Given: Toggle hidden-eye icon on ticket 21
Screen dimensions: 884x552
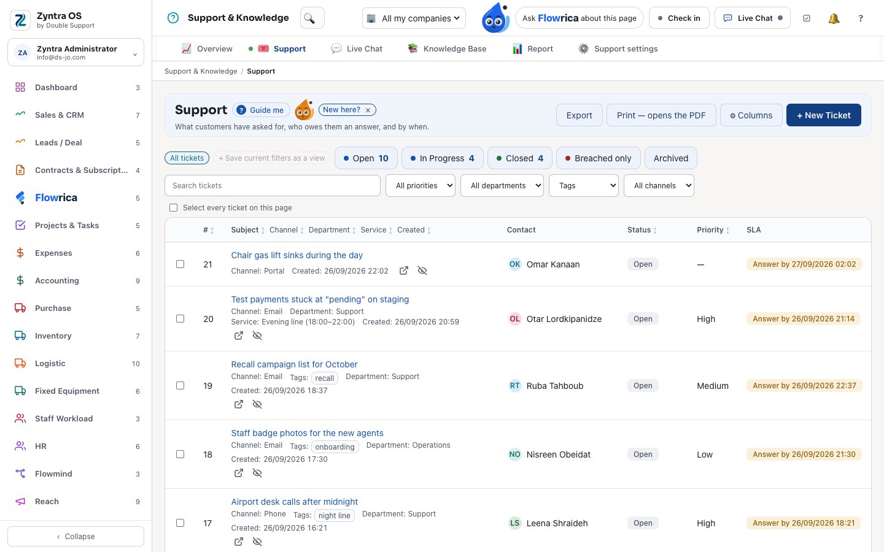Looking at the screenshot, I should (422, 270).
